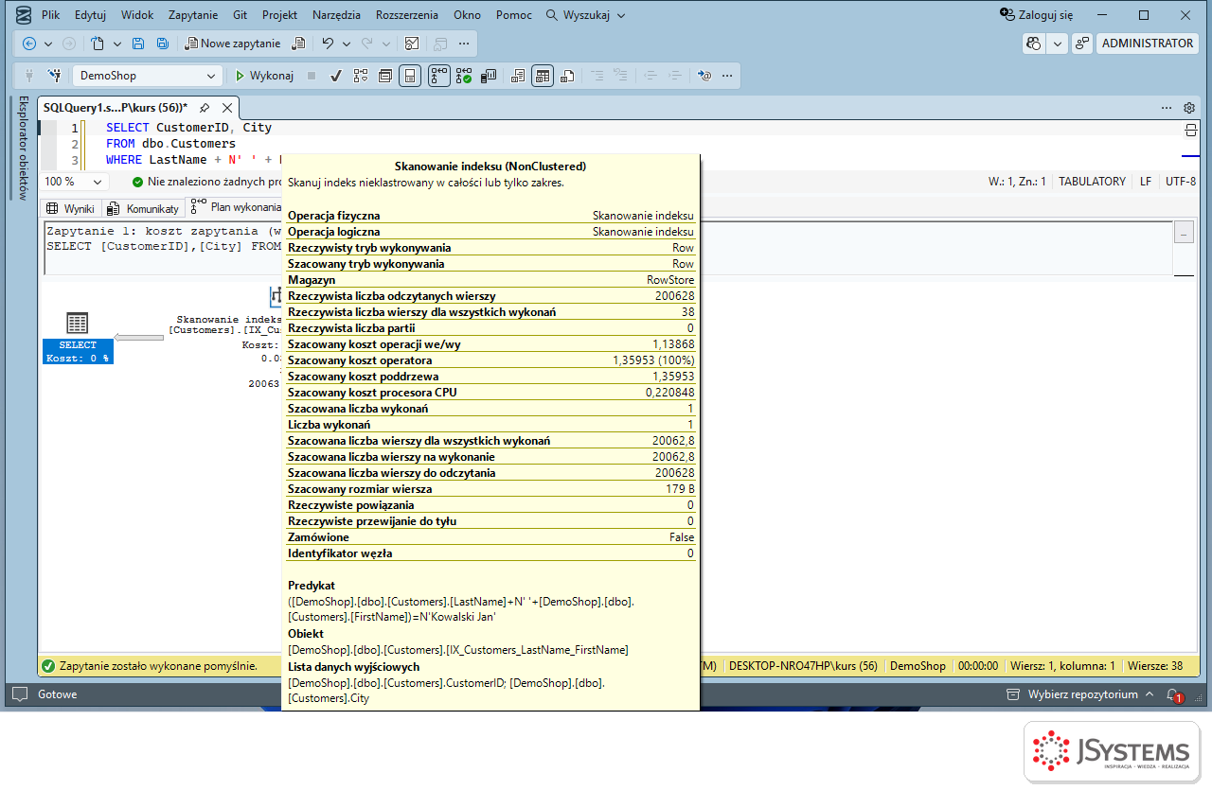The image size is (1212, 790).
Task: Toggle IntelliSense in the SQL toolbar
Action: (410, 76)
